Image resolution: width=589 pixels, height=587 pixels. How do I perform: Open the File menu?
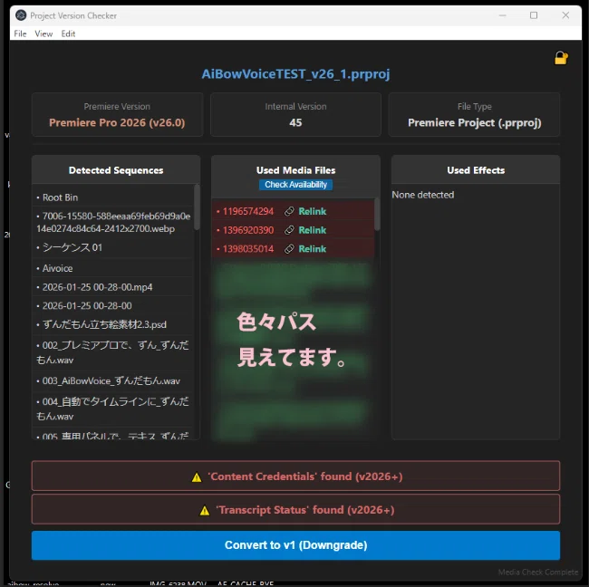[20, 34]
